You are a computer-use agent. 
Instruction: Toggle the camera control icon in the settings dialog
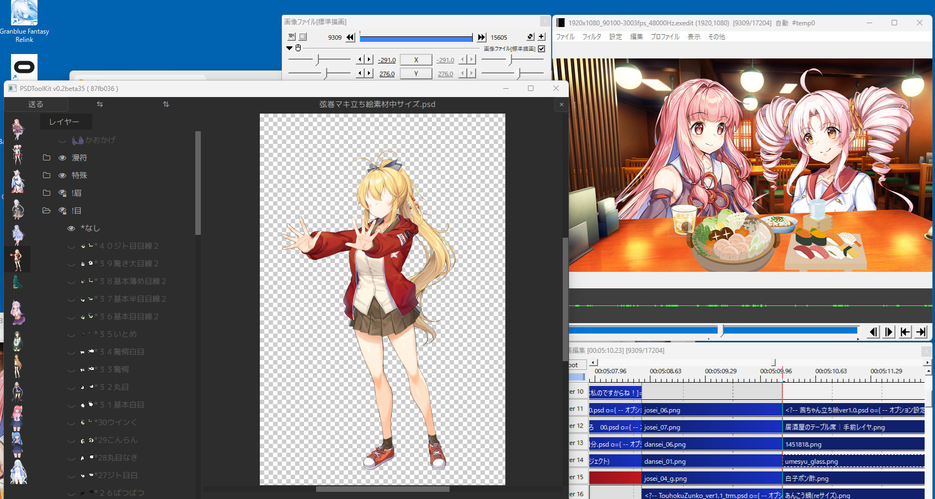[x=292, y=36]
